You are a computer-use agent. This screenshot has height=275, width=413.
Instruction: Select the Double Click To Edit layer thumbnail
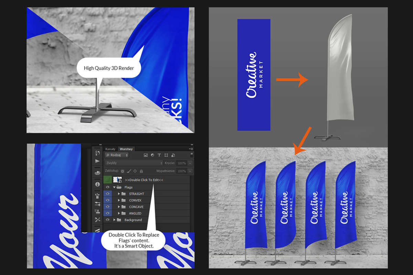(118, 180)
